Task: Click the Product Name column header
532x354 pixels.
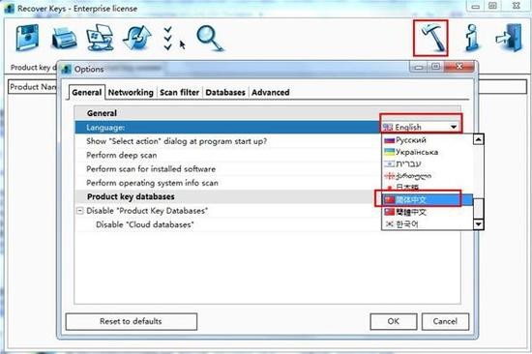Action: tap(33, 87)
